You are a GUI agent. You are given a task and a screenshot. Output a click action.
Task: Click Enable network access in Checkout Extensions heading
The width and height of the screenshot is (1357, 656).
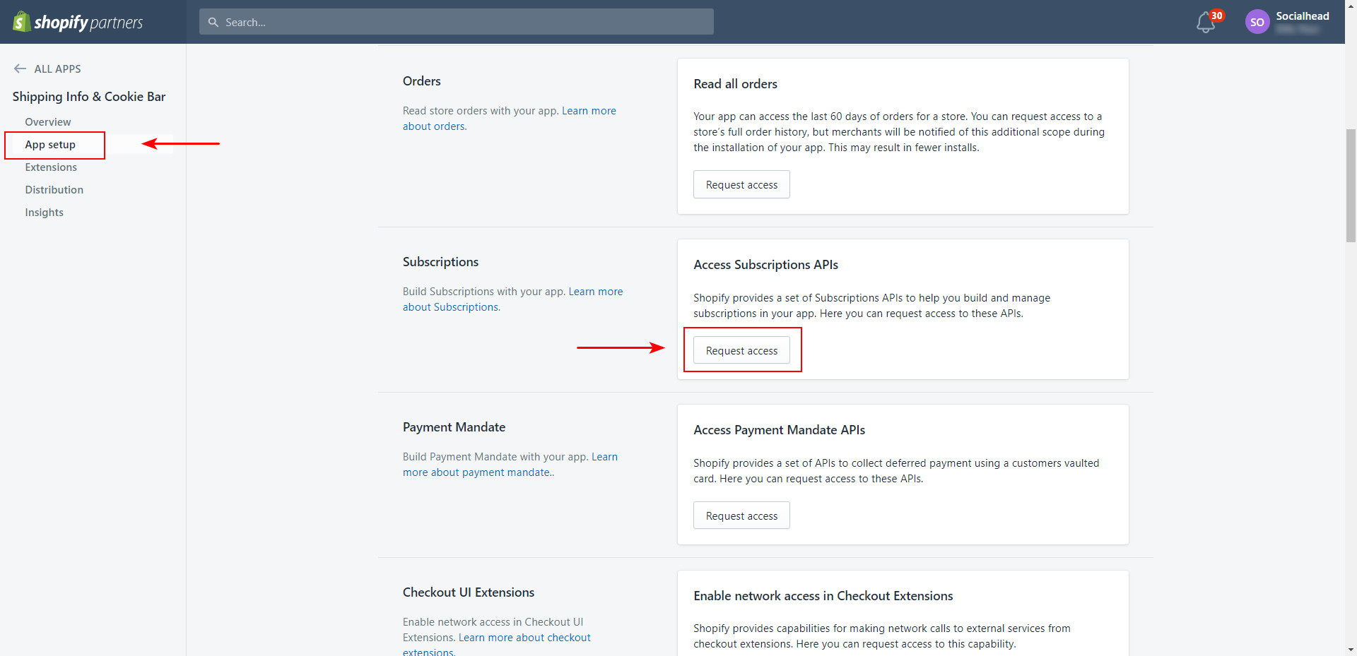(823, 596)
